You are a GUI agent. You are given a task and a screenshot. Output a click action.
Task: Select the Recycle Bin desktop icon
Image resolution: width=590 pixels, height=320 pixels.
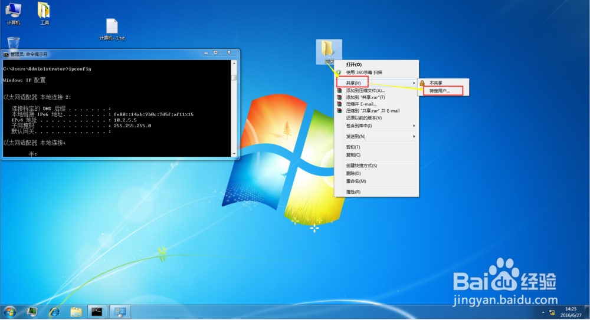point(13,44)
